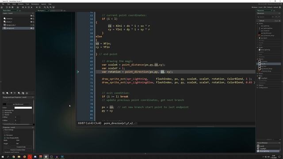283x159 pixels.
Task: Select spr_Spark in the Resources tree
Action: point(264,38)
